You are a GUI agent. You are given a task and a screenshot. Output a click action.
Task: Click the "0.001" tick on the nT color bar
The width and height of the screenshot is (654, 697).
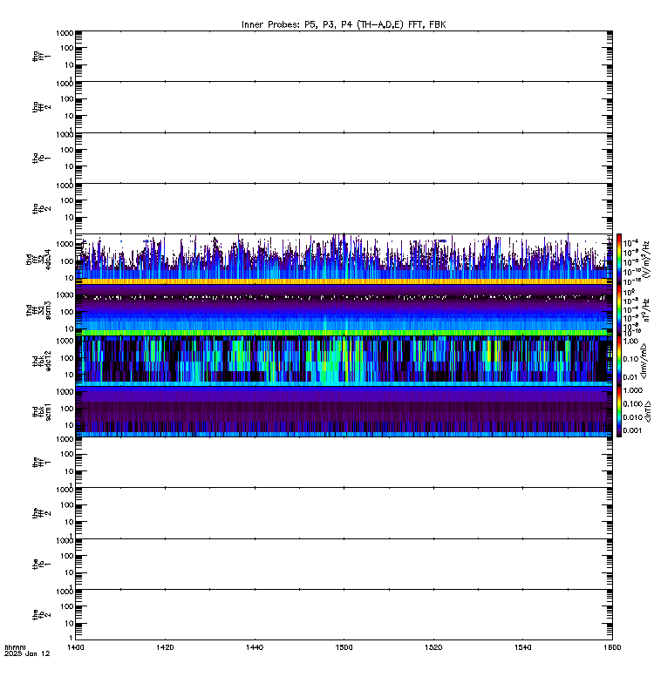tap(633, 430)
